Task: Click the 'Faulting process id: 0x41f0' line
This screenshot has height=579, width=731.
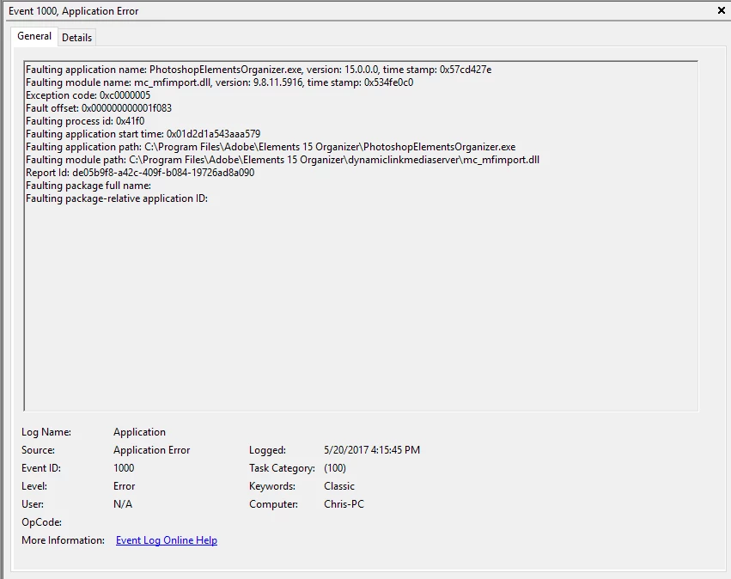Action: point(85,121)
